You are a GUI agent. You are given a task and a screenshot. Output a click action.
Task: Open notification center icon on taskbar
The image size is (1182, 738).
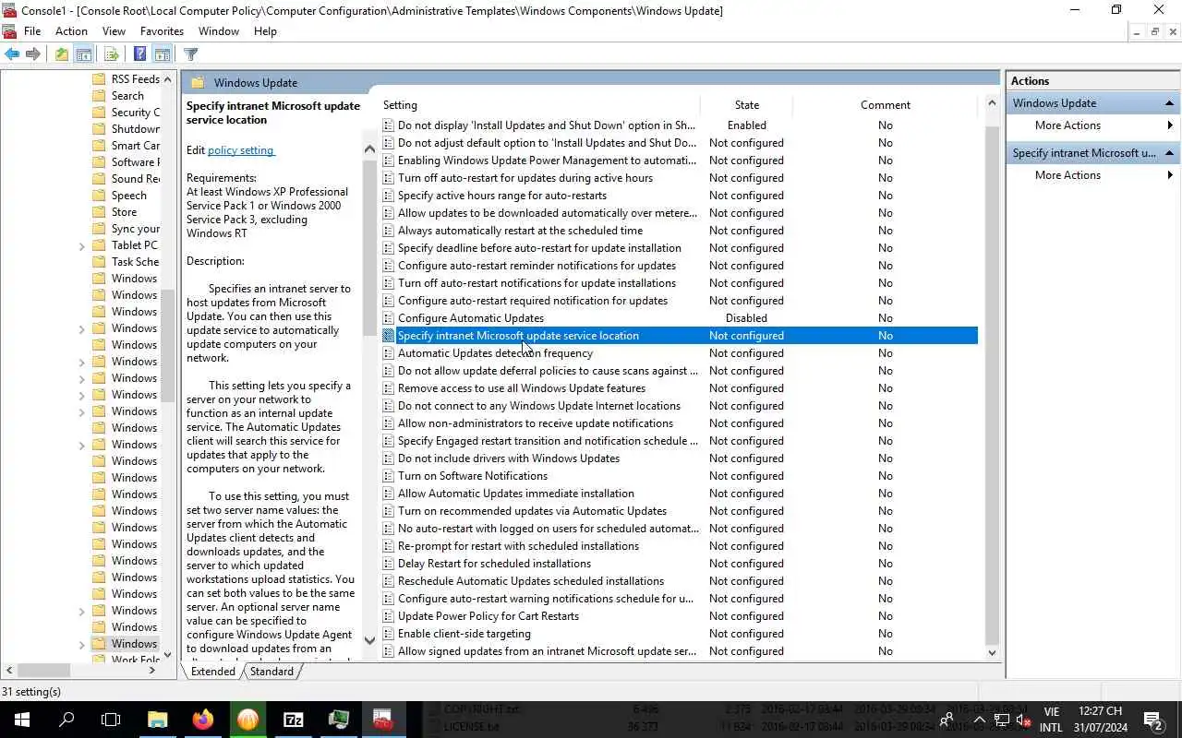point(1152,720)
